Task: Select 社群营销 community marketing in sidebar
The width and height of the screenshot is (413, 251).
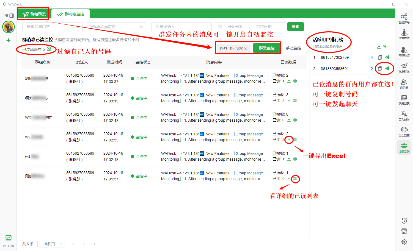Action: (404, 148)
